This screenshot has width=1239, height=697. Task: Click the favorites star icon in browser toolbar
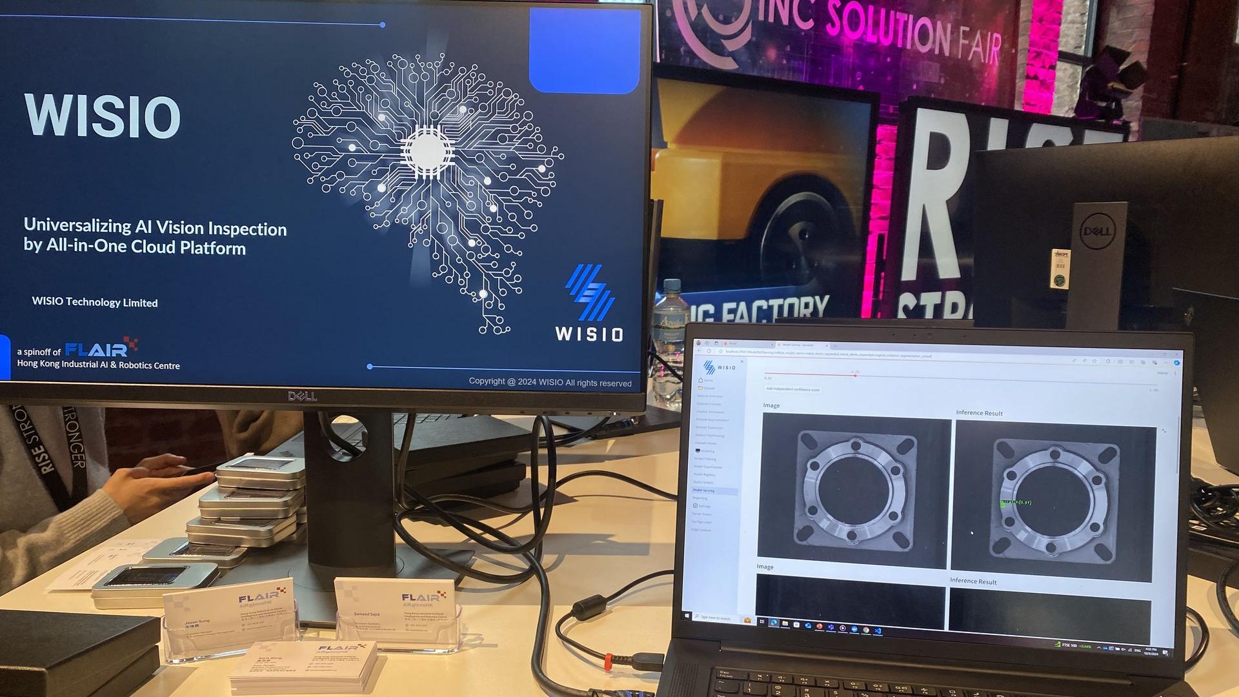click(1094, 361)
